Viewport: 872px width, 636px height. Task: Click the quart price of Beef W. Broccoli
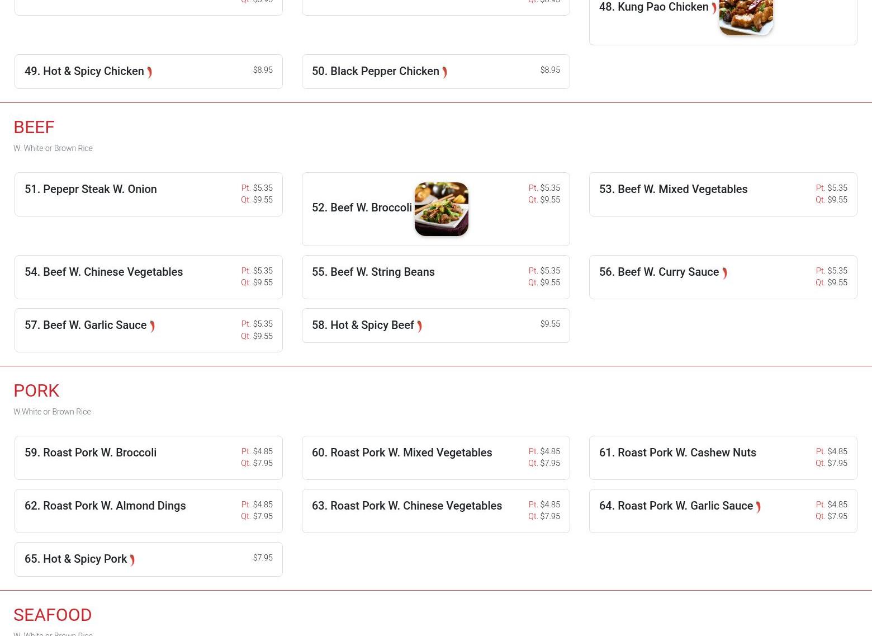click(544, 200)
